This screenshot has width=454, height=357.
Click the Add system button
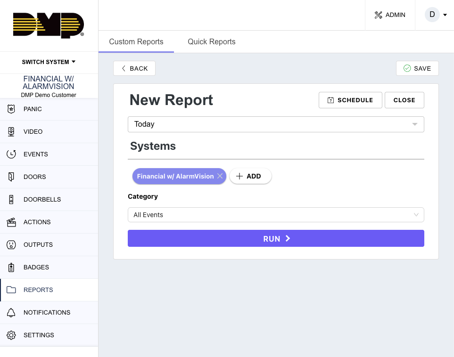click(x=250, y=176)
